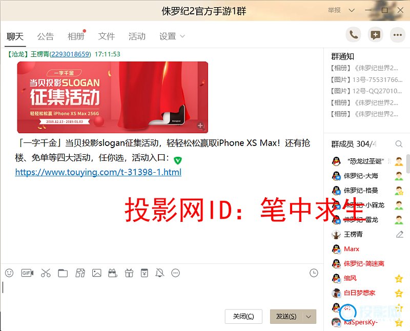The width and height of the screenshot is (410, 331).
Task: Click the star badge beside 缩风
Action: (x=399, y=279)
